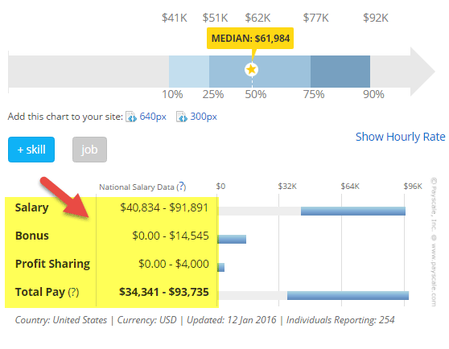Click the 'Add this chart to your site:' text
Image resolution: width=449 pixels, height=349 pixels.
[65, 117]
